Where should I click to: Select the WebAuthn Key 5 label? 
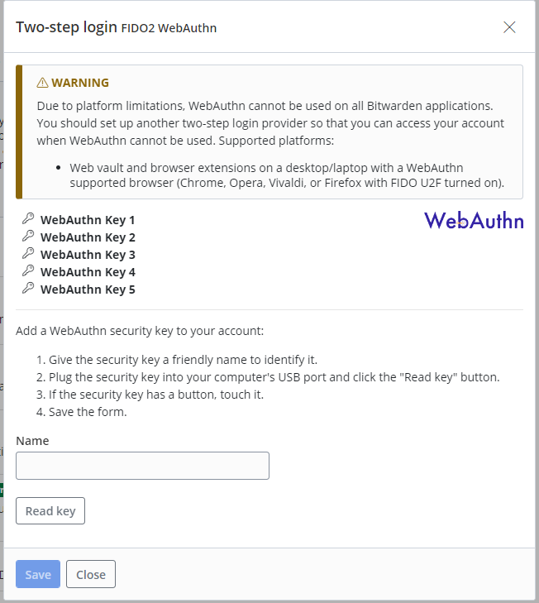click(x=88, y=290)
